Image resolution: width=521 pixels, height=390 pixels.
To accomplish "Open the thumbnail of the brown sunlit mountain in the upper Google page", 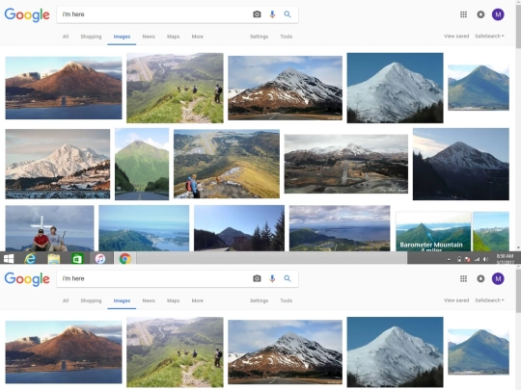I will pos(64,88).
